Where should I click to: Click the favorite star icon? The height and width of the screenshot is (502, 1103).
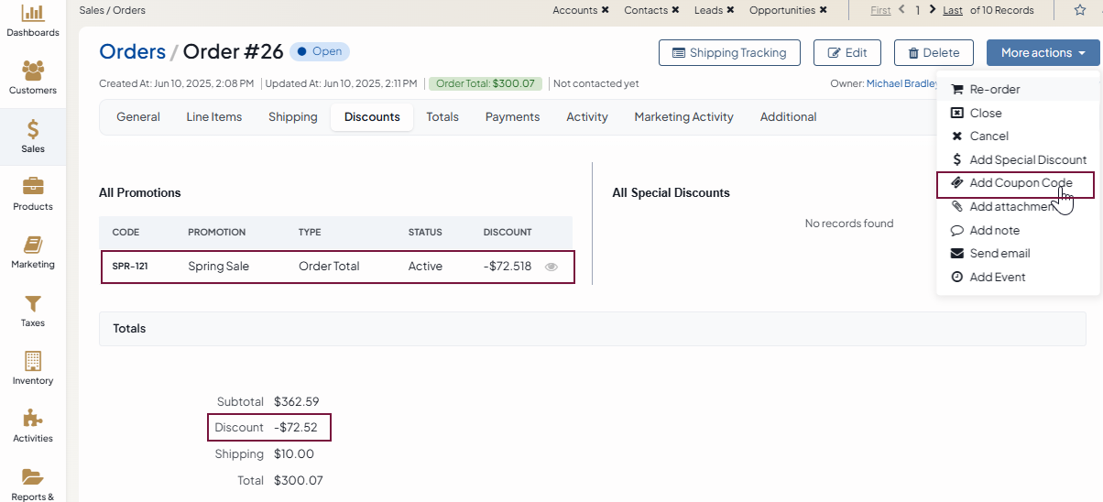pyautogui.click(x=1079, y=10)
